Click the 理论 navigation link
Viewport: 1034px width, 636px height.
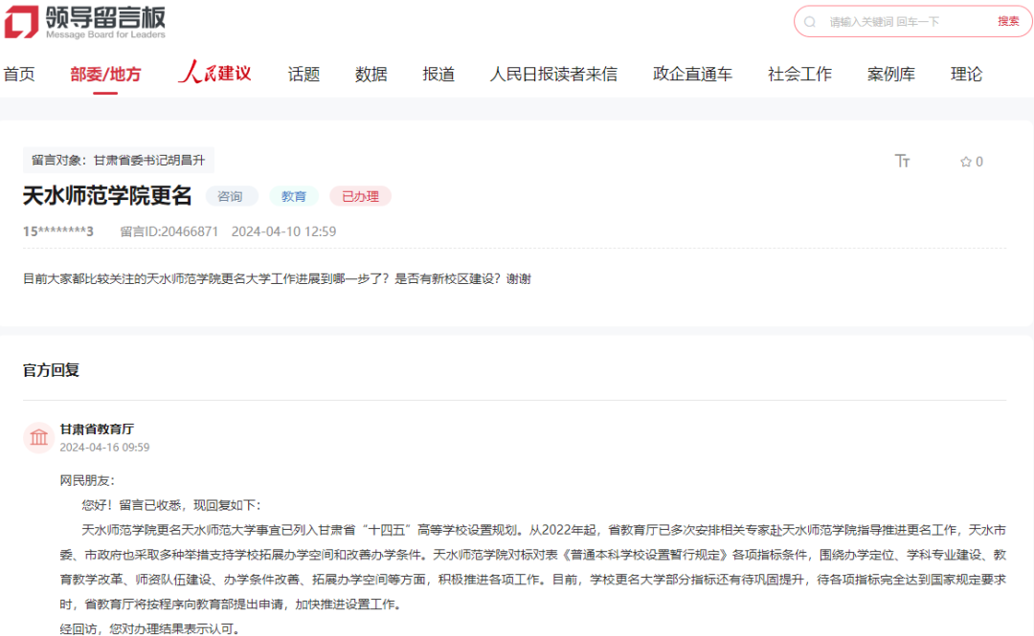(966, 73)
